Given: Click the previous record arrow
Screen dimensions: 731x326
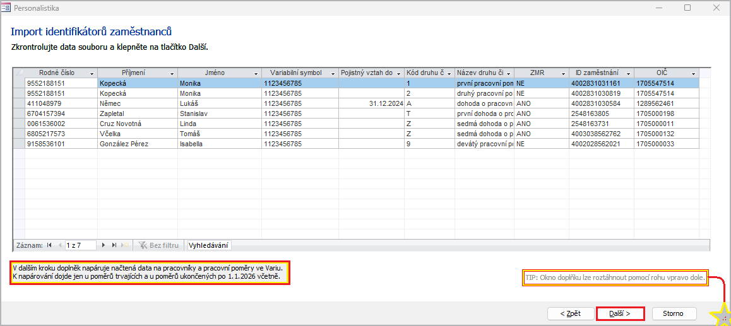Looking at the screenshot, I should click(x=60, y=245).
